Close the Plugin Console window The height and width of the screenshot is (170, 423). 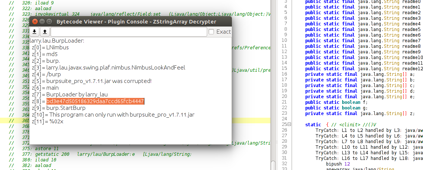pyautogui.click(x=34, y=22)
